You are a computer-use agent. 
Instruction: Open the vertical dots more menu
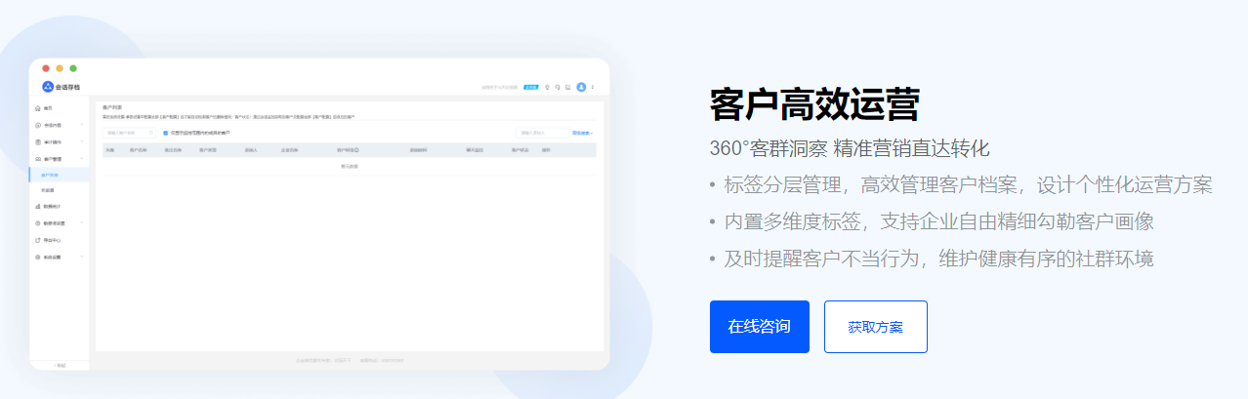(593, 87)
